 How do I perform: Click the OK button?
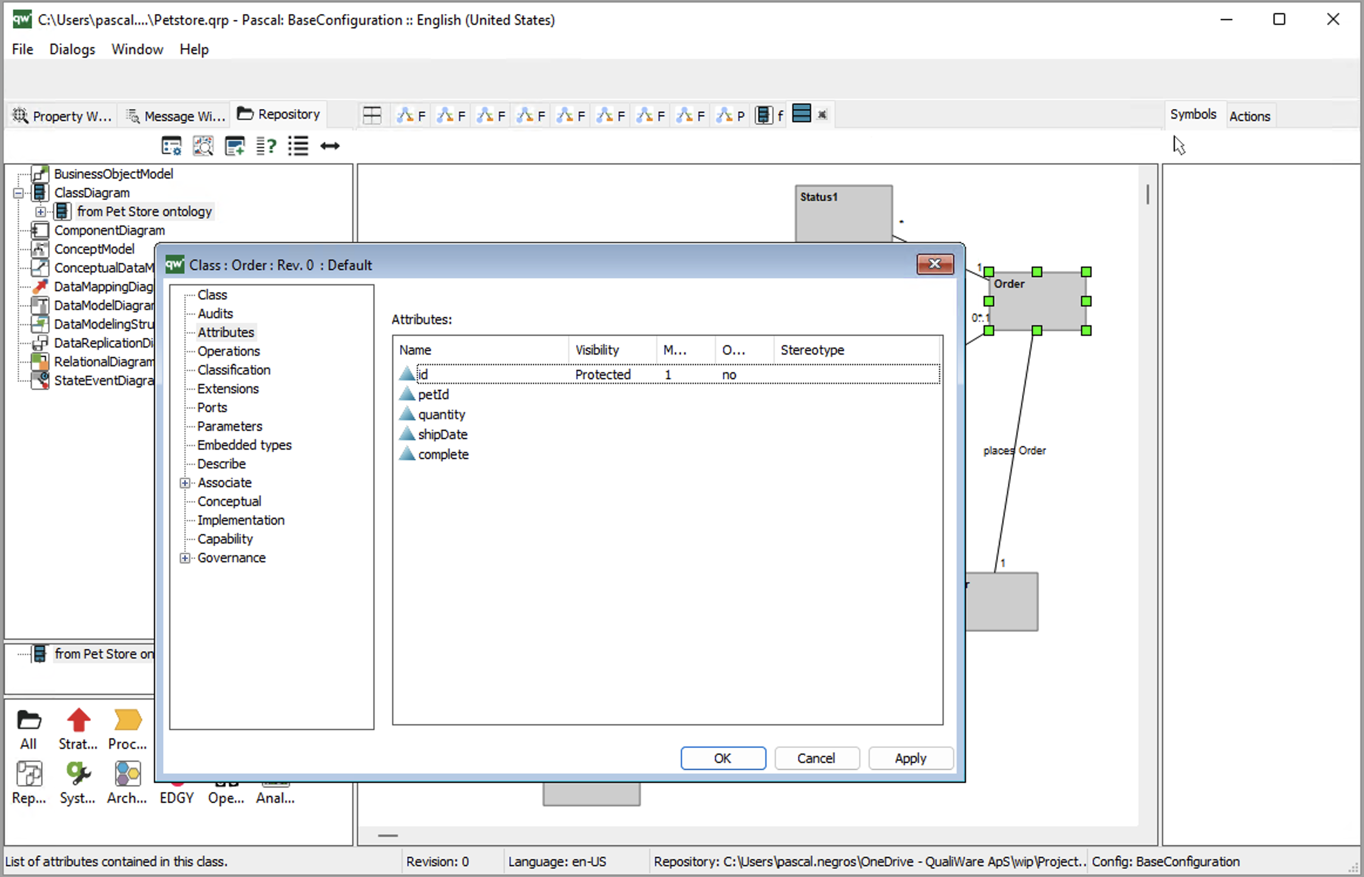coord(723,758)
